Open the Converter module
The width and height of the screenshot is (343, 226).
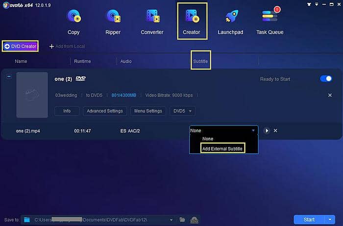point(152,22)
